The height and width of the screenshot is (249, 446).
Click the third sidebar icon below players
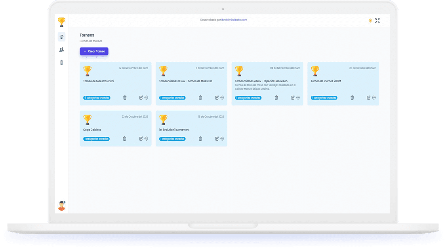tap(61, 62)
